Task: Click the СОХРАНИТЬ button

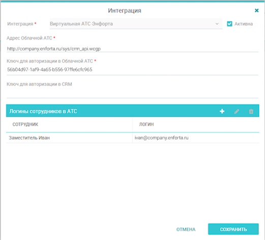Action: coord(233,229)
